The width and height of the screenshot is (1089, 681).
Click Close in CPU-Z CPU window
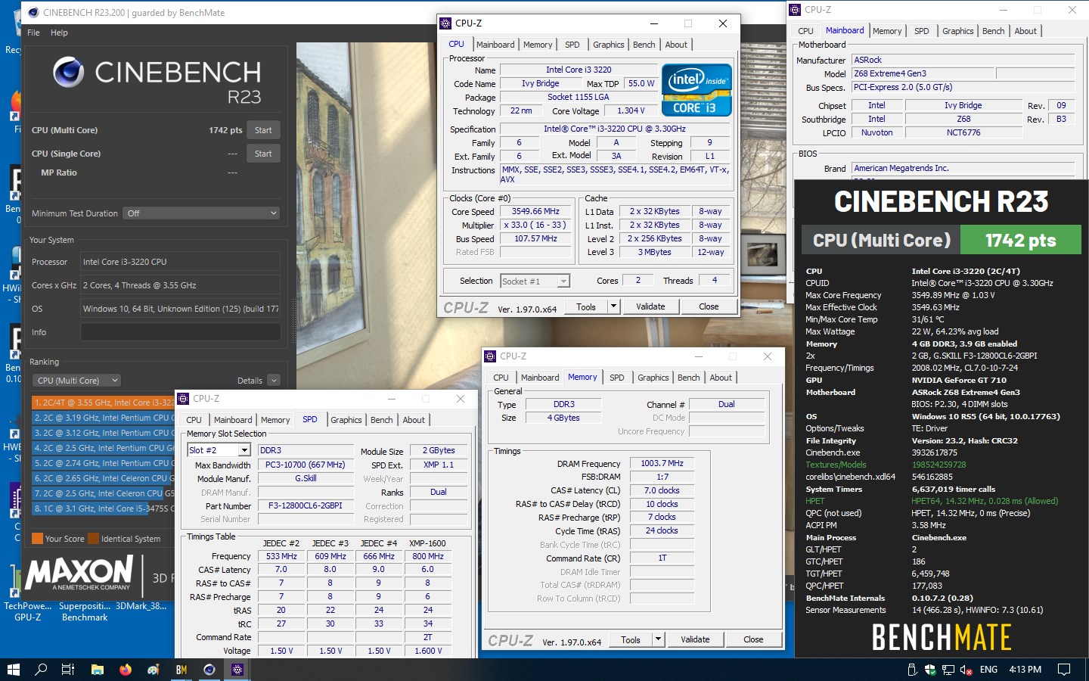pos(709,306)
